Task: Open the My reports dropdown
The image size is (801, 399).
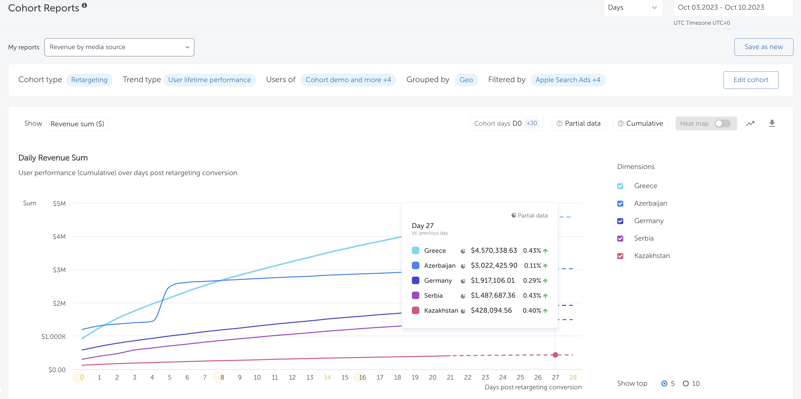Action: pyautogui.click(x=119, y=47)
